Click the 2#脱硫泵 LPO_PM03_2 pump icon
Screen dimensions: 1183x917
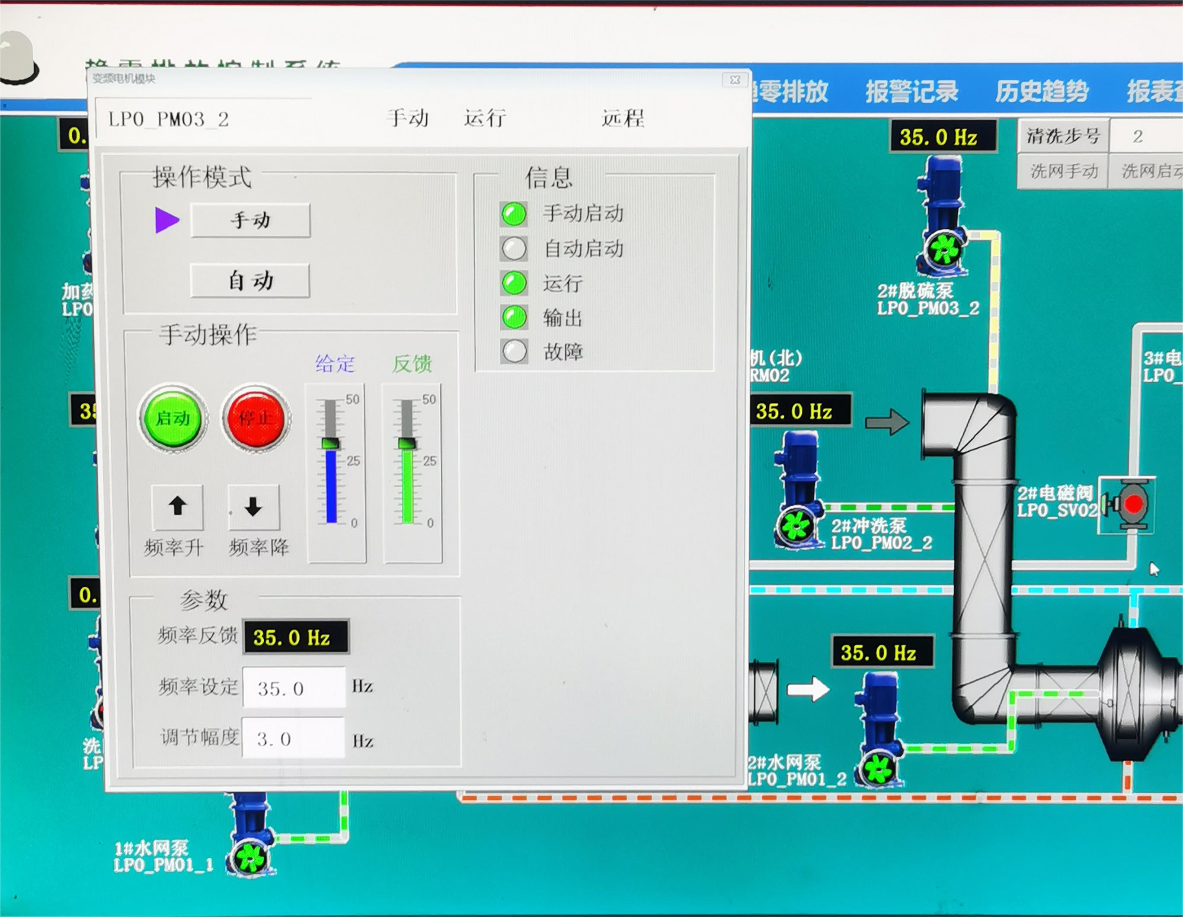pos(943,217)
